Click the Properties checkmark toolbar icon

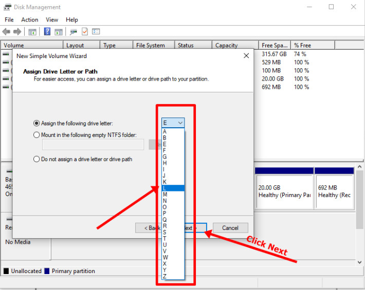click(85, 31)
